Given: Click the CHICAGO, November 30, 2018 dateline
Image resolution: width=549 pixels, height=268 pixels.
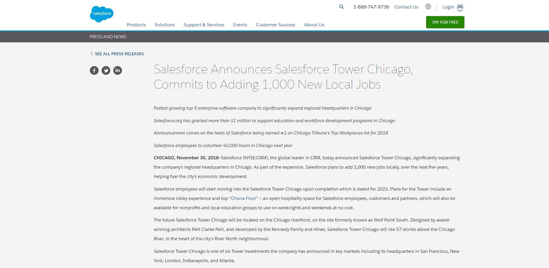Looking at the screenshot, I should tap(186, 158).
